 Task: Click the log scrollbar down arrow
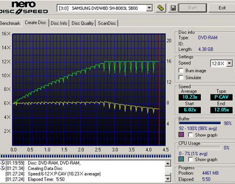coord(168,179)
